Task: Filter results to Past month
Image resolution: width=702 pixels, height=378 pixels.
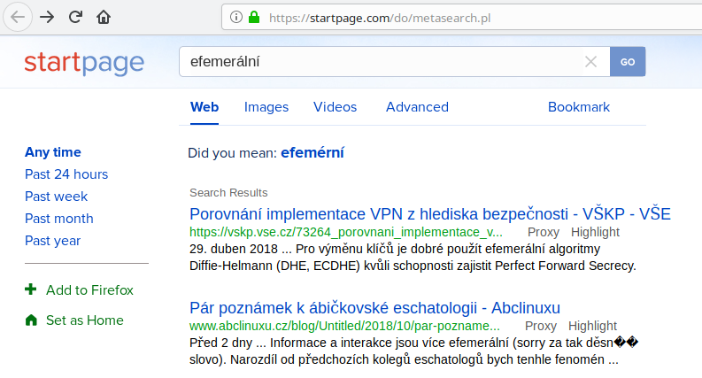Action: pos(59,219)
